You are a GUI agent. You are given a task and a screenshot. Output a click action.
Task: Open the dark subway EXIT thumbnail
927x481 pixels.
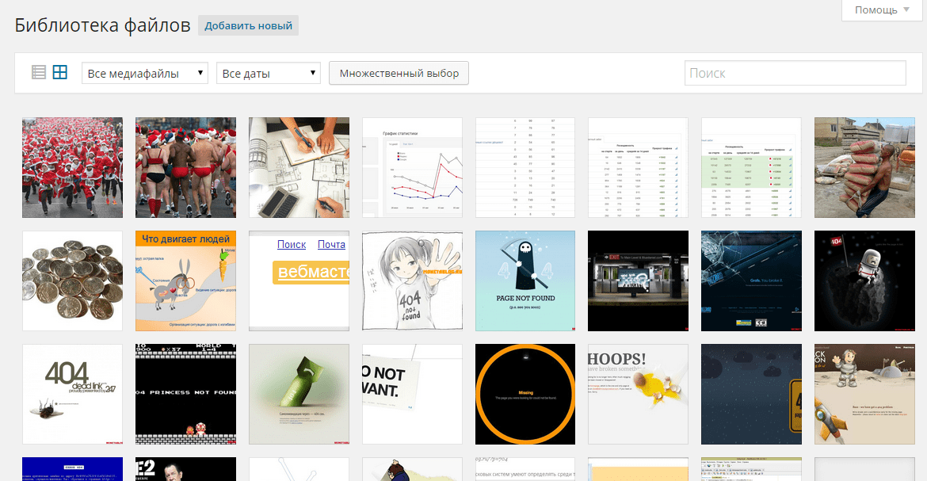pyautogui.click(x=638, y=281)
